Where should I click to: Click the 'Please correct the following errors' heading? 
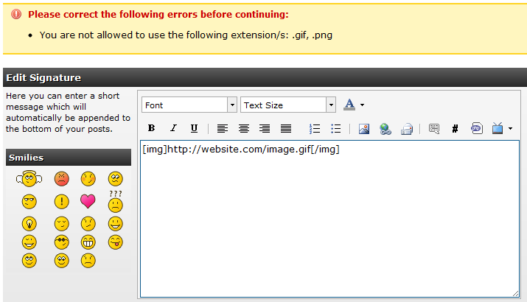(x=158, y=15)
